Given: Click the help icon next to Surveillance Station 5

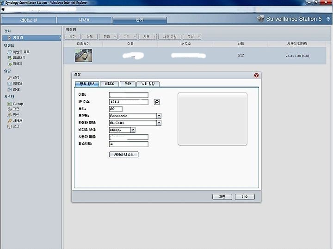Looking at the screenshot, I should tap(328, 19).
